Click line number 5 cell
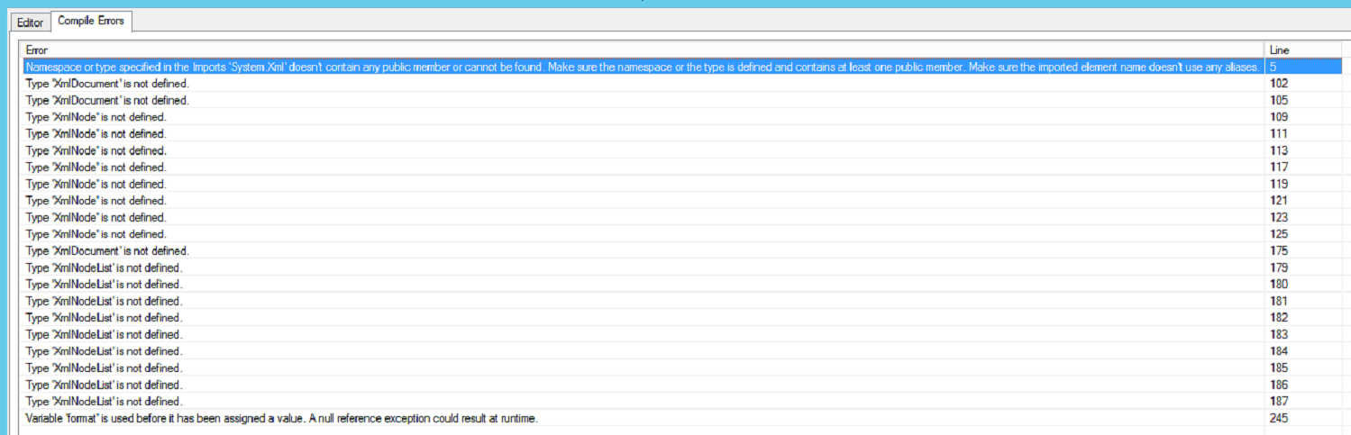The height and width of the screenshot is (435, 1351). click(1303, 67)
